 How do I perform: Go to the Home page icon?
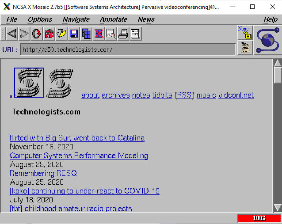[49, 34]
